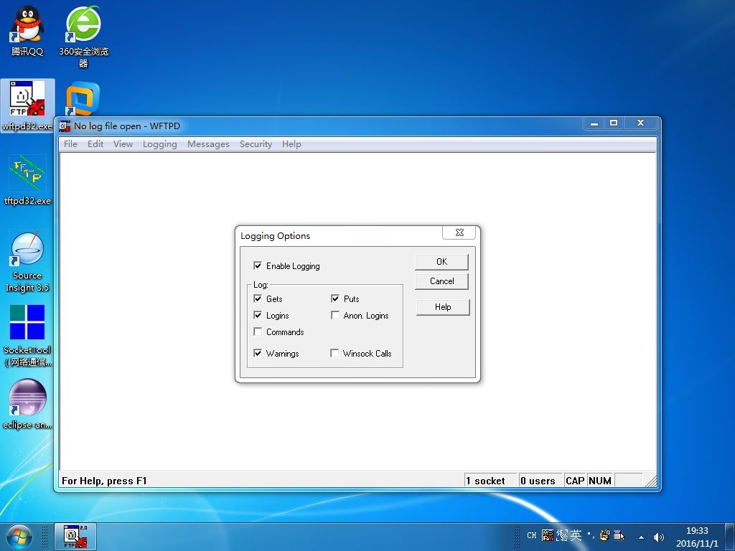Show hidden tray icons arrow
This screenshot has width=735, height=551.
[x=641, y=537]
